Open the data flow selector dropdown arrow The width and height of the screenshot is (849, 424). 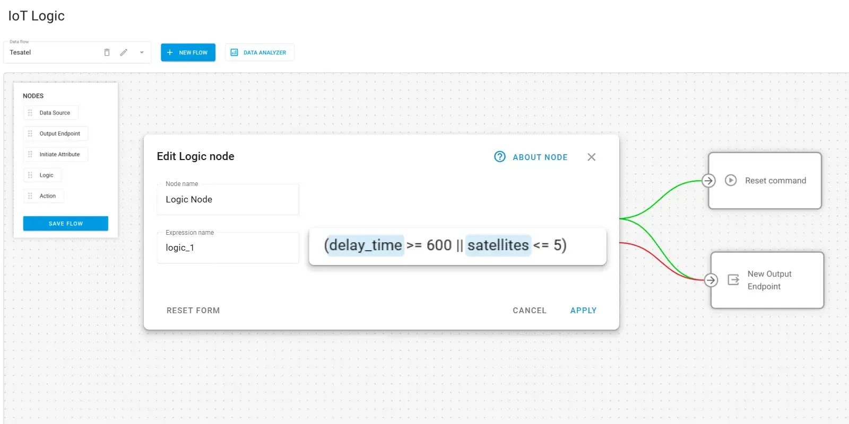pos(141,52)
